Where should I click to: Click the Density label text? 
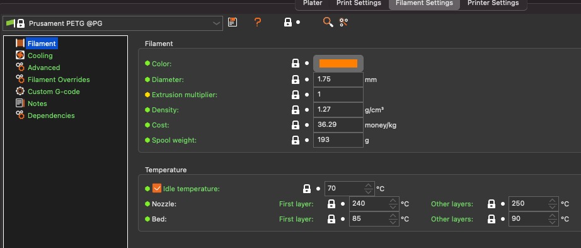[165, 110]
